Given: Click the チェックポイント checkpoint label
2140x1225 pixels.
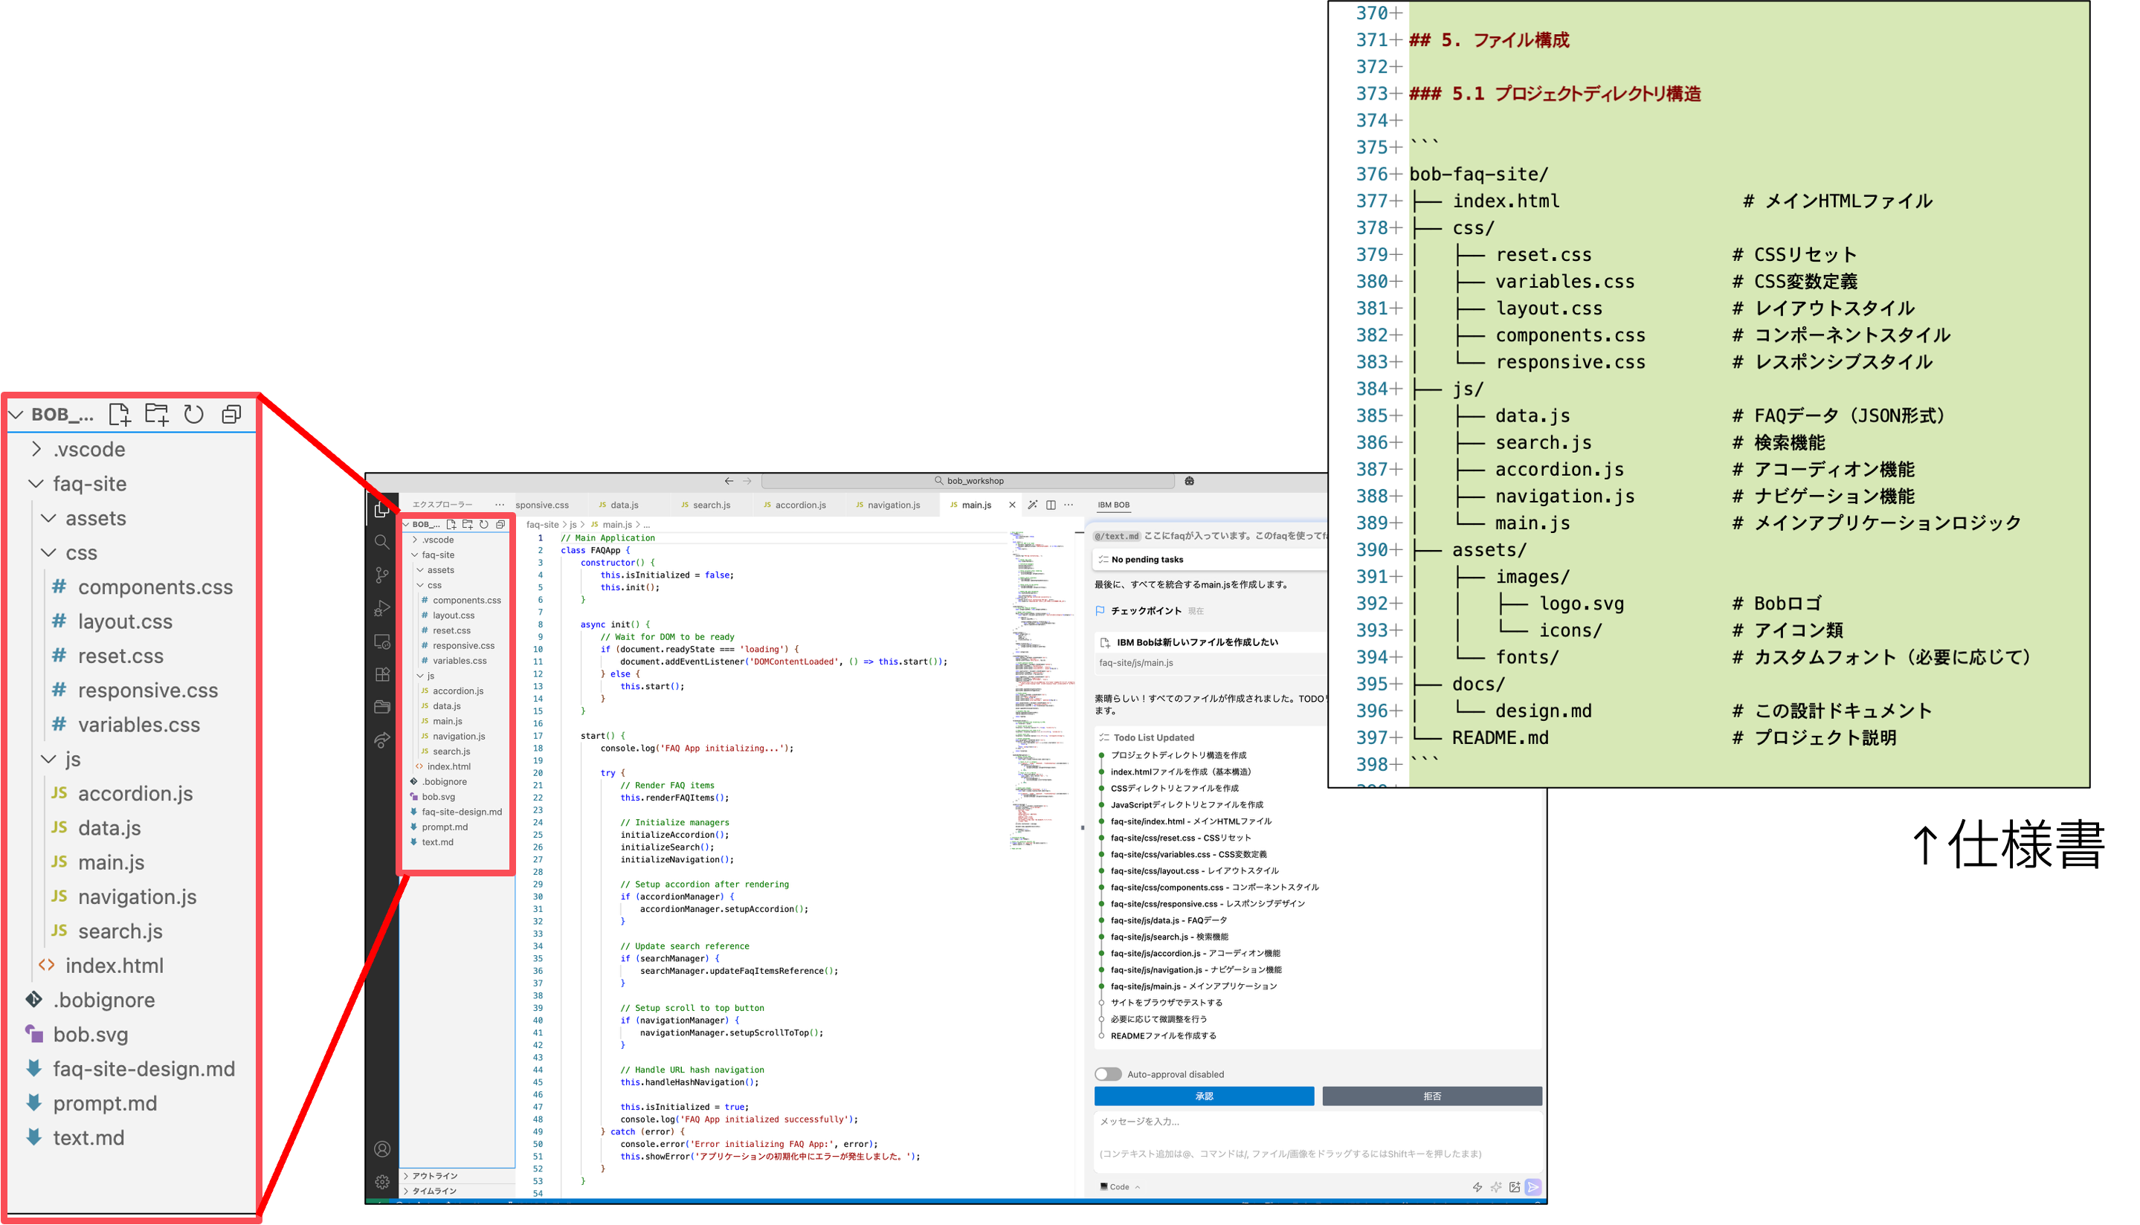Looking at the screenshot, I should click(1146, 611).
